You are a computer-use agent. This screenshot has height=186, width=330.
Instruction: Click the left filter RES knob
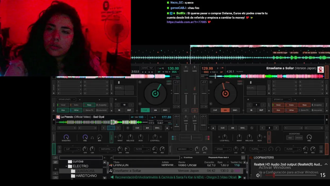162,149
